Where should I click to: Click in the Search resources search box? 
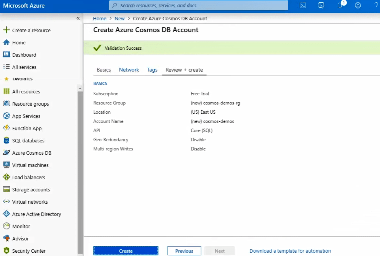(x=198, y=5)
